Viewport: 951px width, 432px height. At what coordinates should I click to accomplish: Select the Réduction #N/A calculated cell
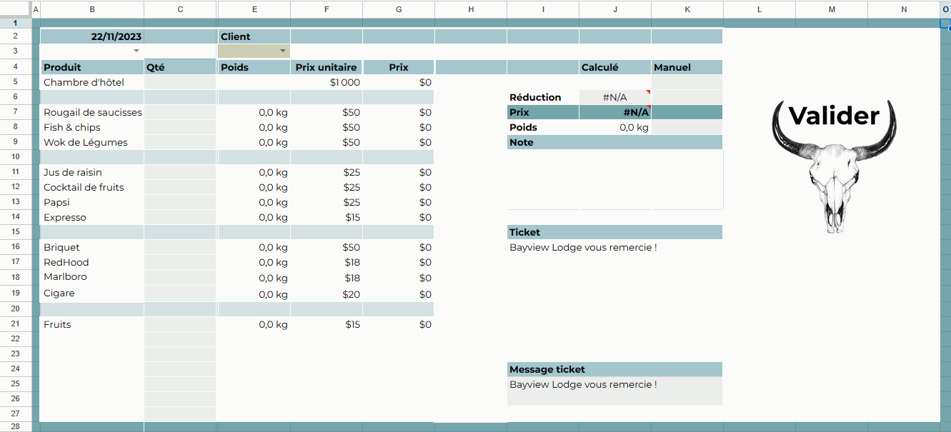(x=614, y=97)
